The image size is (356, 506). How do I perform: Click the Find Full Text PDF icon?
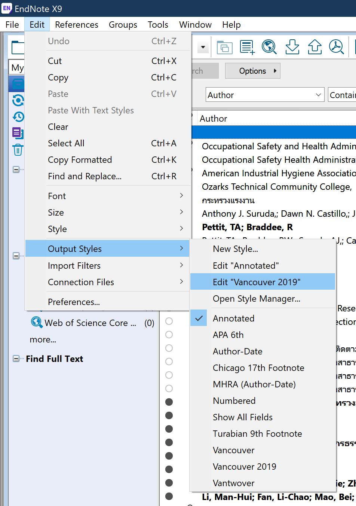pos(337,47)
